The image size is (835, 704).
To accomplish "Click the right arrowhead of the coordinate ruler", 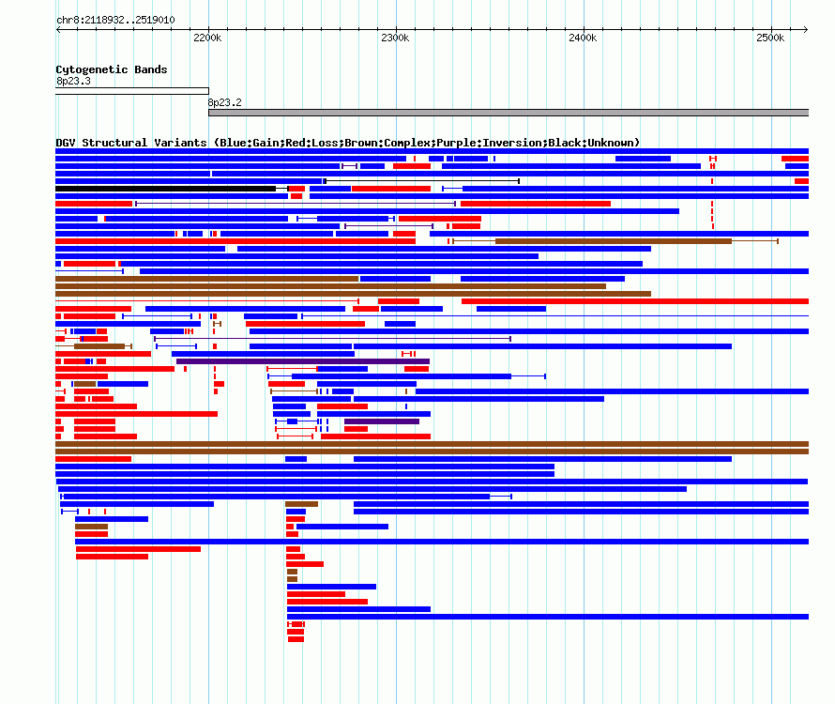I will pos(805,29).
